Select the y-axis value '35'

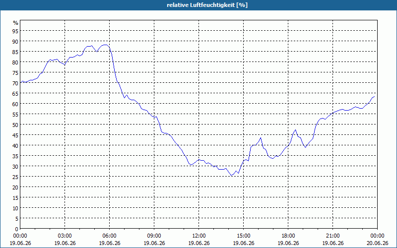click(x=15, y=156)
